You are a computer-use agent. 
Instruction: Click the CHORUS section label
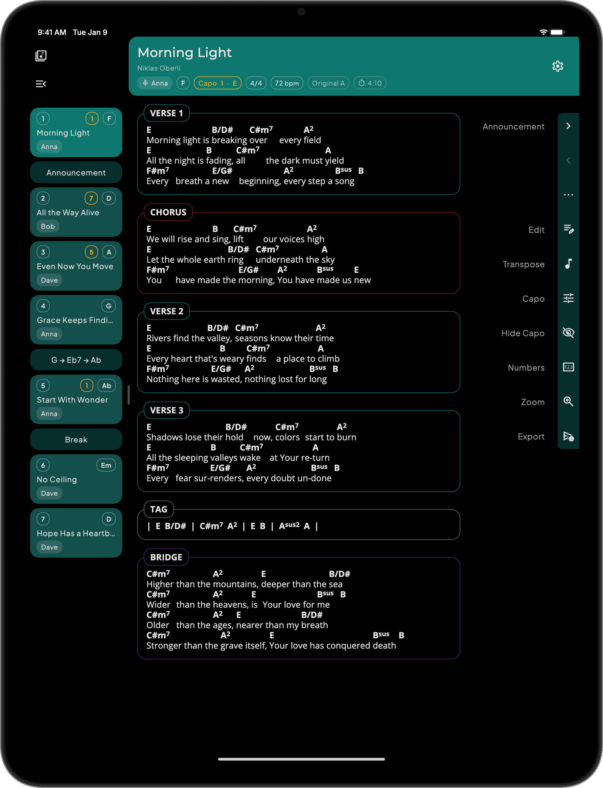(168, 212)
